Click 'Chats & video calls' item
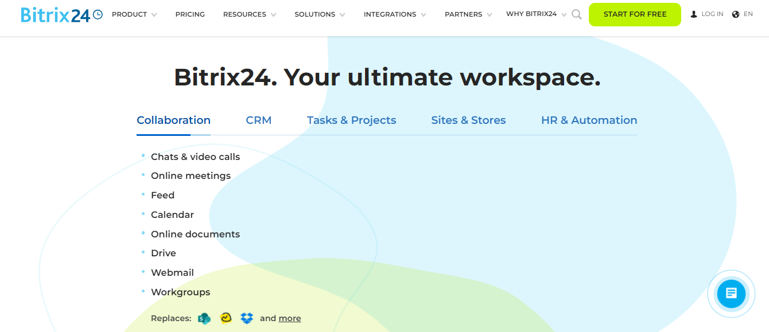Viewport: 769px width, 332px height. 195,157
